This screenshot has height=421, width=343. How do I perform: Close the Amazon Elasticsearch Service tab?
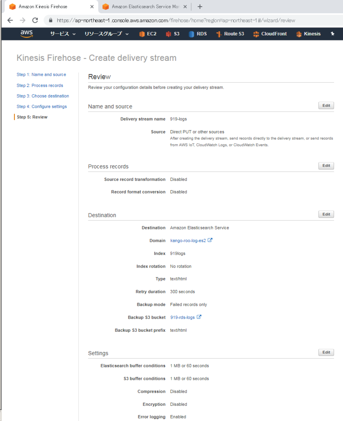(185, 7)
